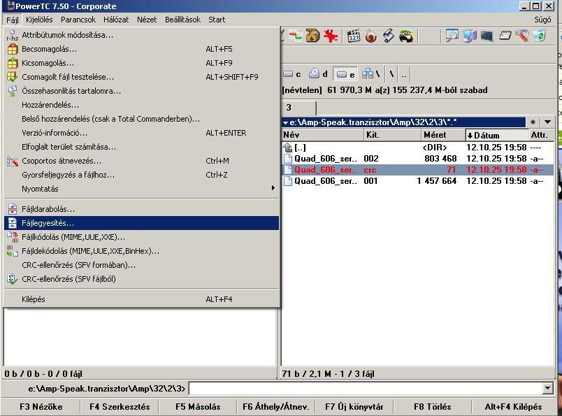The width and height of the screenshot is (562, 416).
Task: Click the network computers toolbar icon
Action: click(x=470, y=36)
